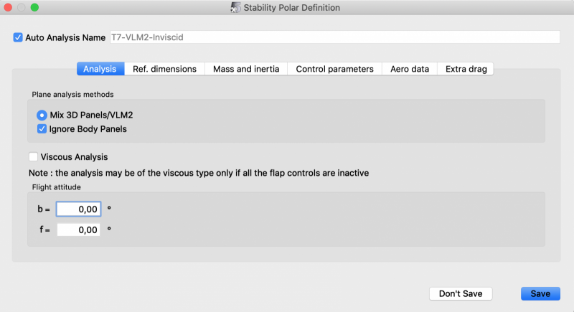Screen dimensions: 574x312
Task: Minimize the dialog with yellow button
Action: [21, 7]
